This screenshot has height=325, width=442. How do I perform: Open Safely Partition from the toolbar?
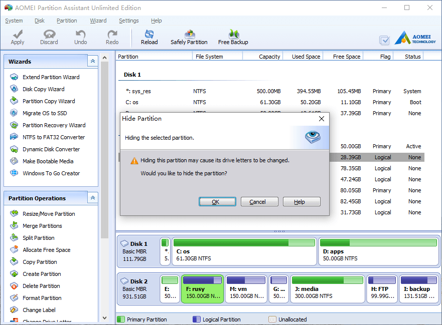coord(189,37)
